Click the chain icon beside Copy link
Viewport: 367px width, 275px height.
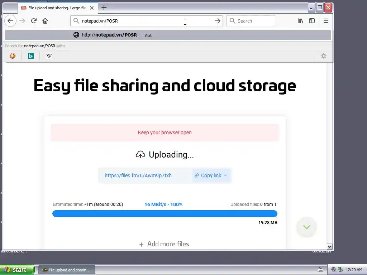tap(197, 175)
